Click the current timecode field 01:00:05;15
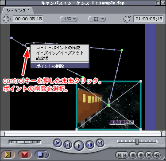This screenshot has height=161, width=166. [x=148, y=19]
